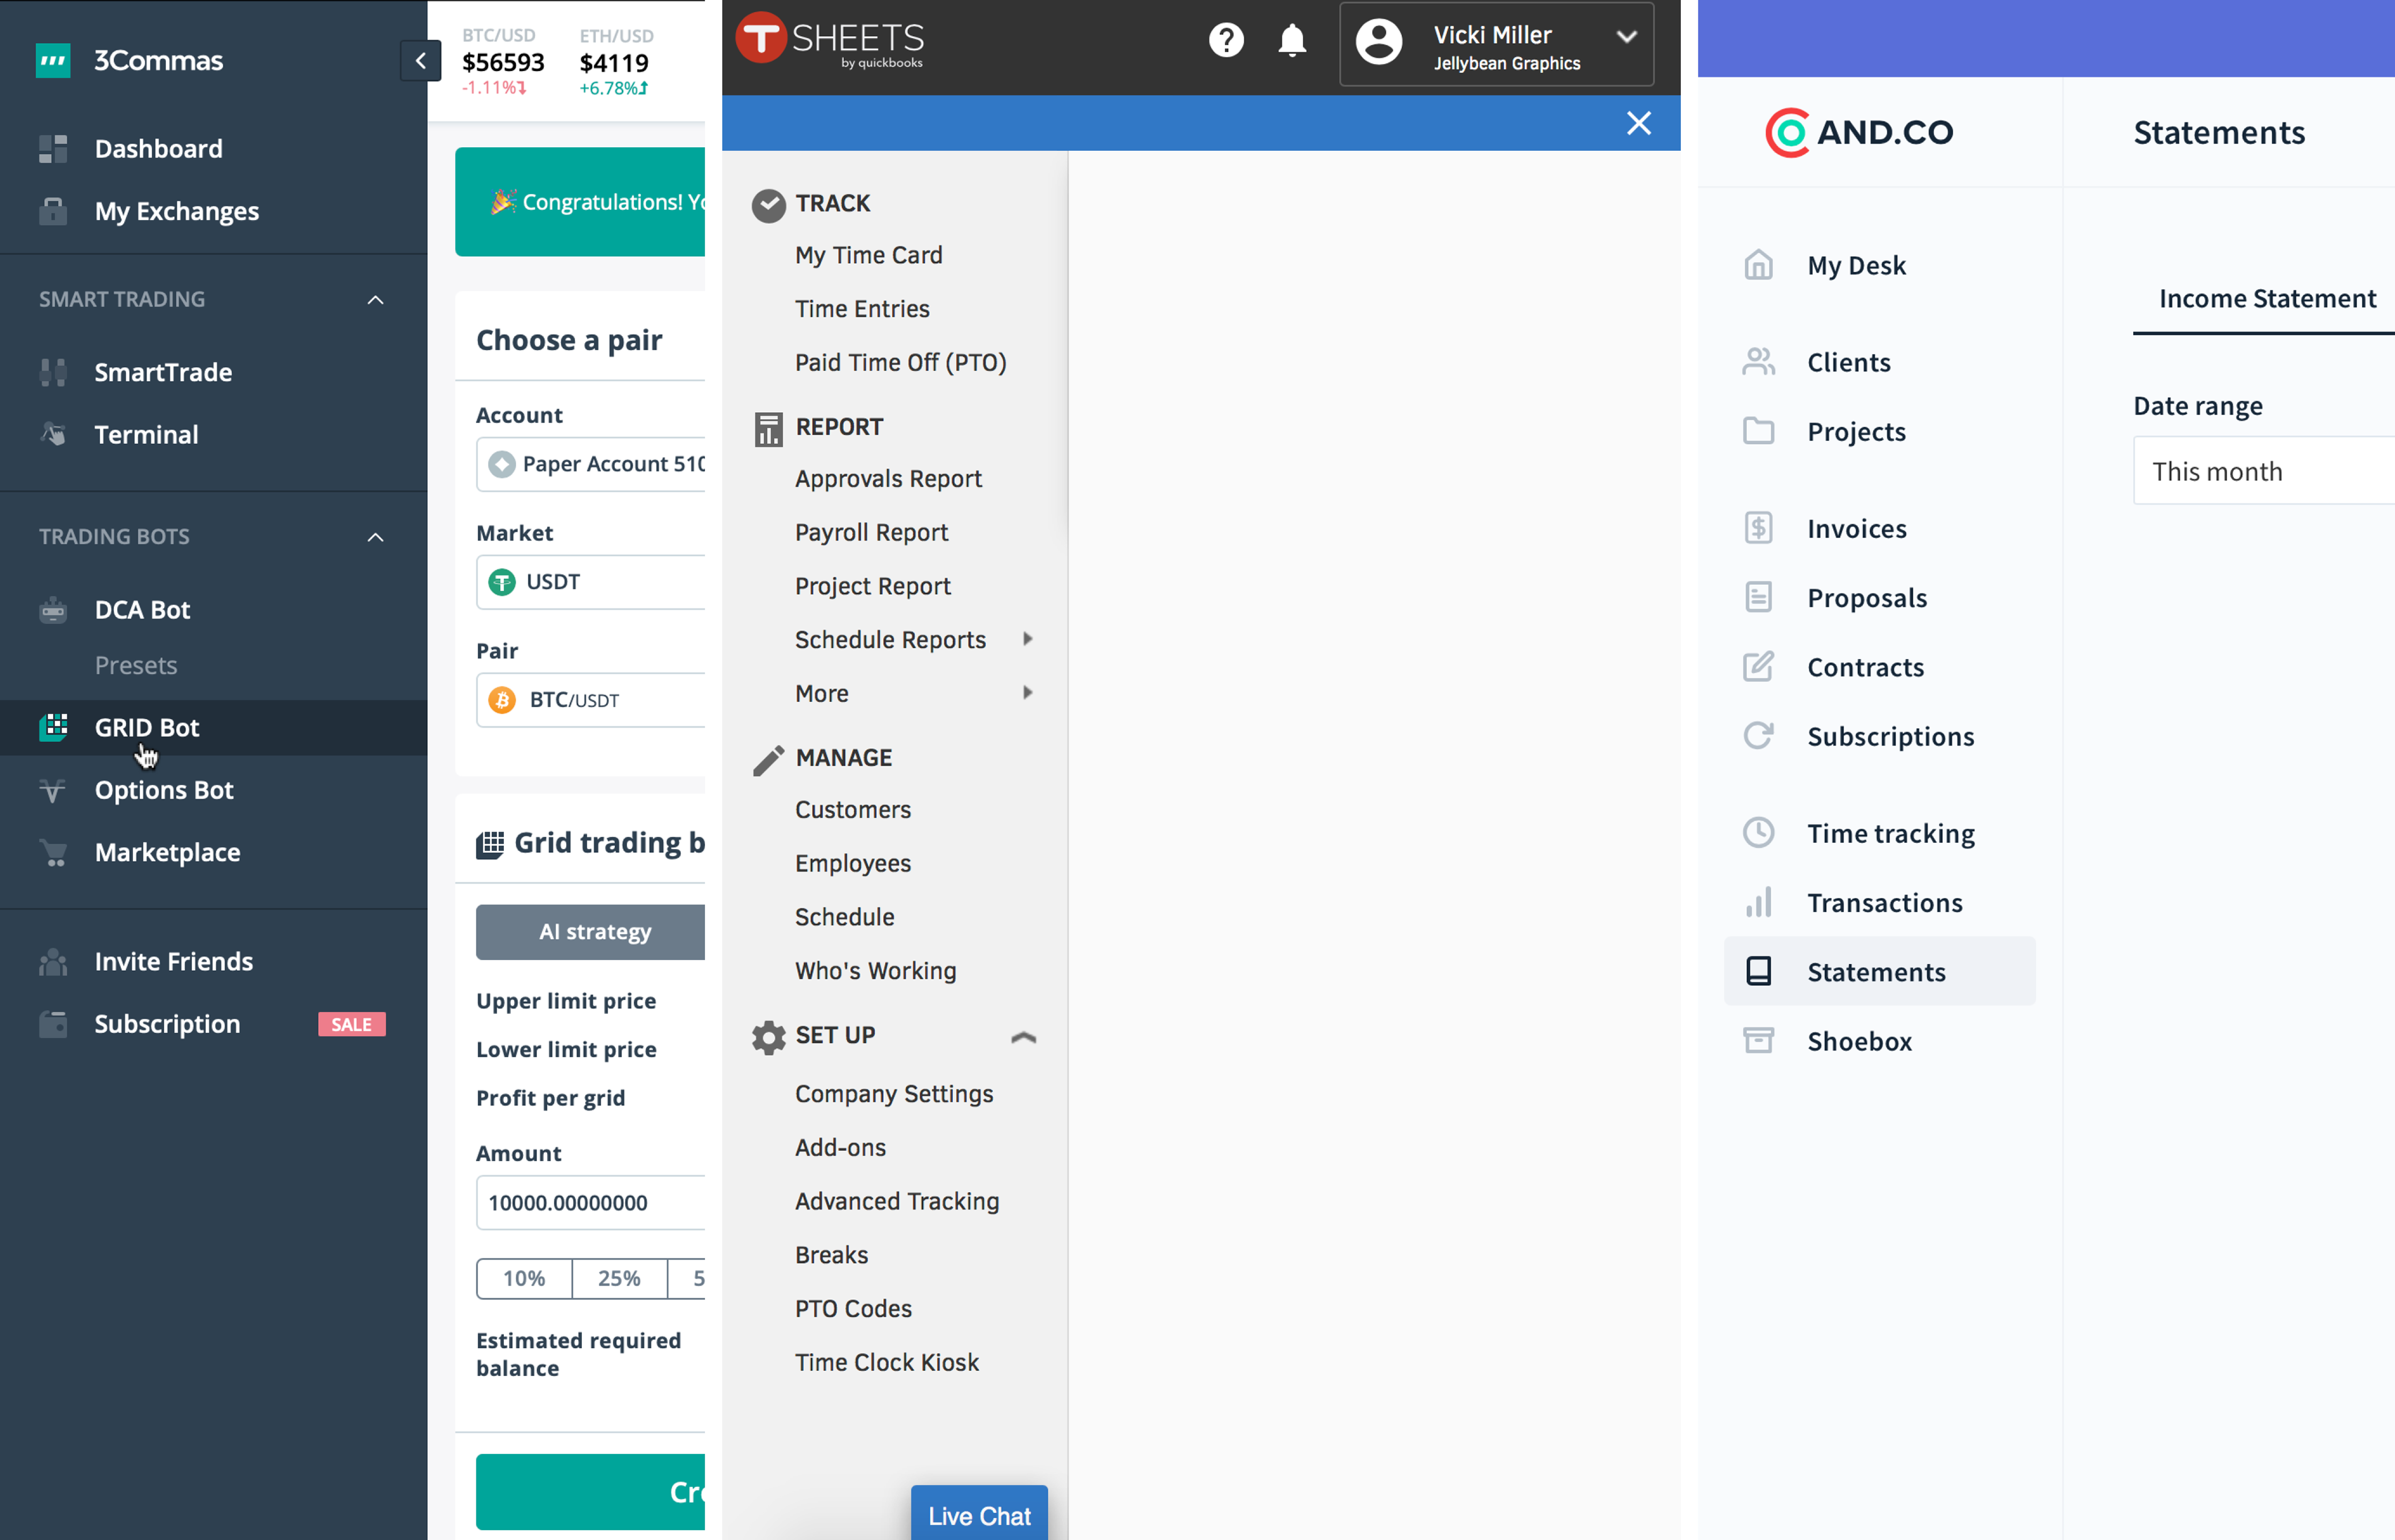The image size is (2395, 1540).
Task: Open Paid Time Off (PTO)
Action: [901, 362]
